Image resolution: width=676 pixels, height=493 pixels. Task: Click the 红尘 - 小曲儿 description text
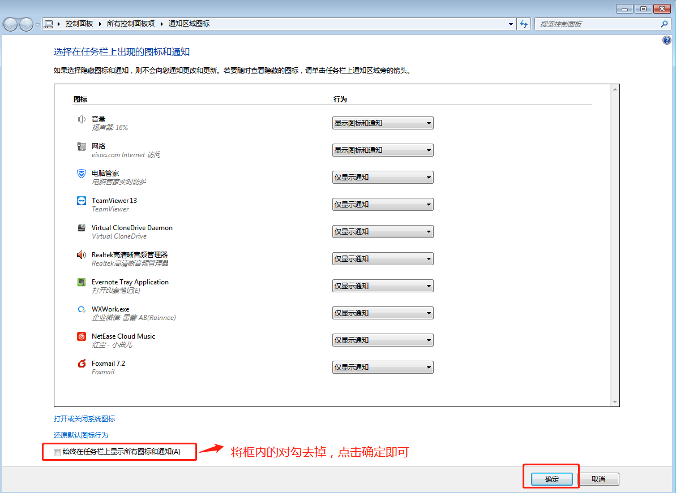click(112, 344)
